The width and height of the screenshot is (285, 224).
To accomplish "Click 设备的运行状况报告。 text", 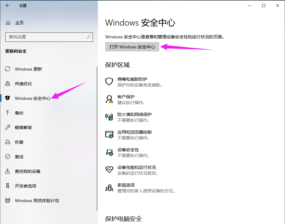I will coord(138,173).
